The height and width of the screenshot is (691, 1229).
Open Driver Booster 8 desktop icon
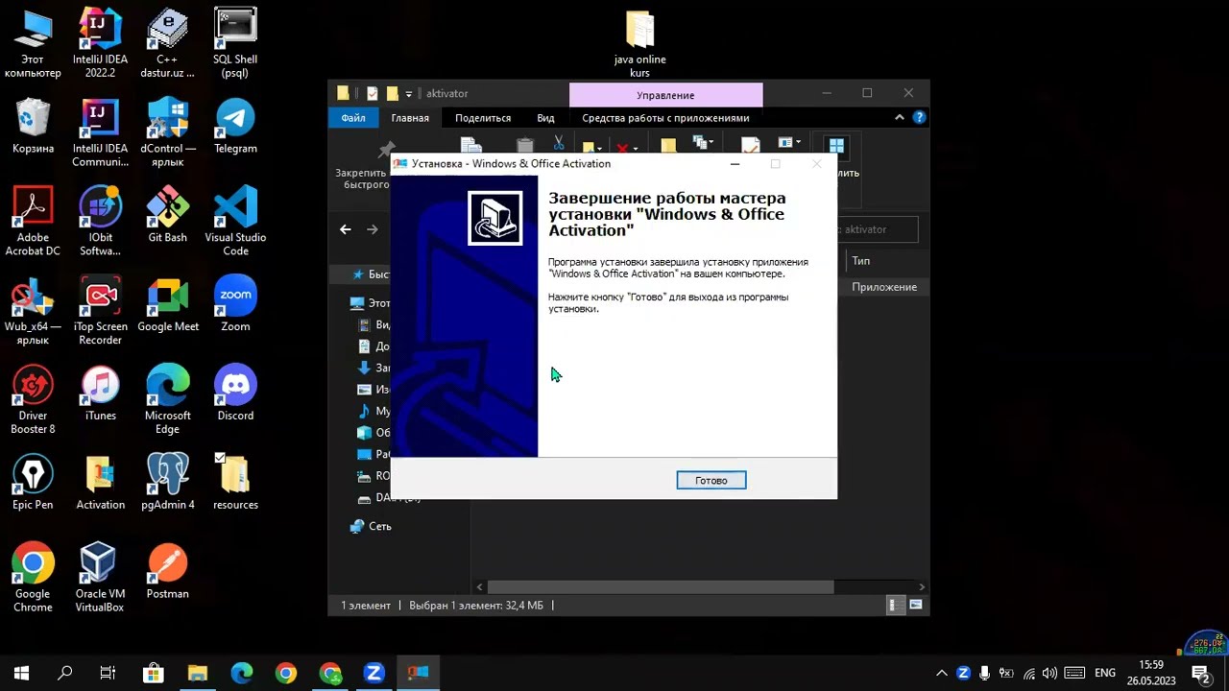coord(33,401)
